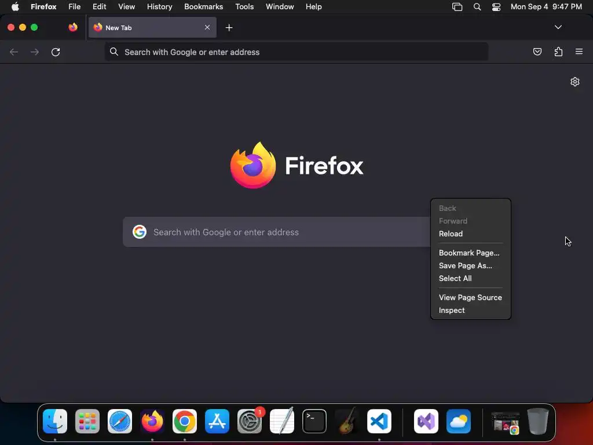Viewport: 593px width, 445px height.
Task: Select the New Tab tab
Action: (152, 27)
